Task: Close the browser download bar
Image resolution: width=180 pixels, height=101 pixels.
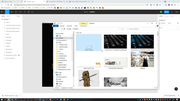Action: pyautogui.click(x=178, y=95)
